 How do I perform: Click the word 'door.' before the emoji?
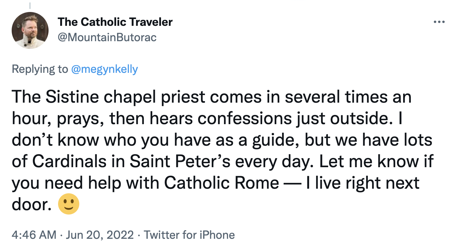click(x=32, y=204)
